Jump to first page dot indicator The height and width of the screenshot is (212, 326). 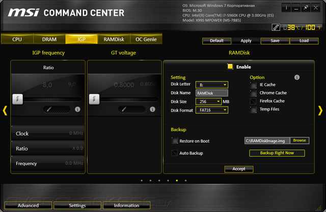[x=142, y=180]
